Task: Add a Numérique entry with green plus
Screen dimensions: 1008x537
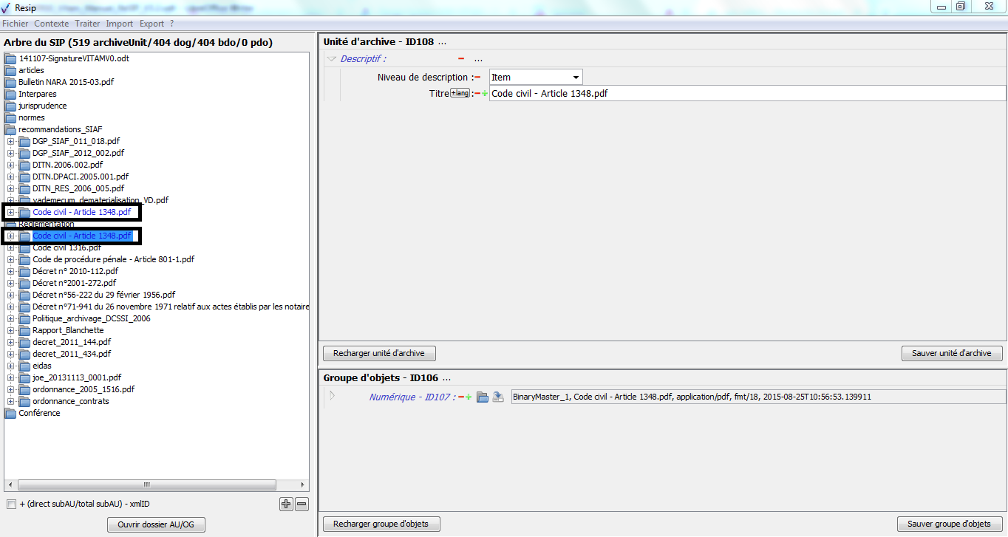Action: pyautogui.click(x=469, y=397)
